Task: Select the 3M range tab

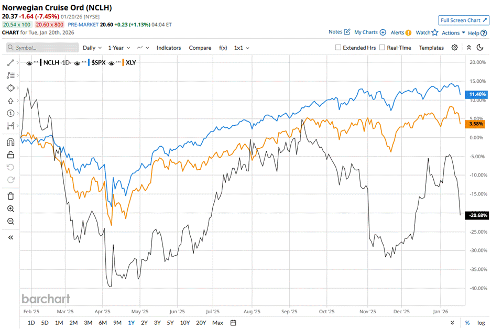Action: (x=88, y=322)
